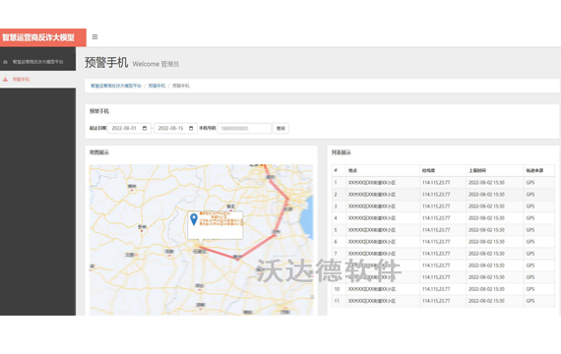The height and width of the screenshot is (354, 561).
Task: Click the start date field 2022-08-01
Action: coord(129,129)
